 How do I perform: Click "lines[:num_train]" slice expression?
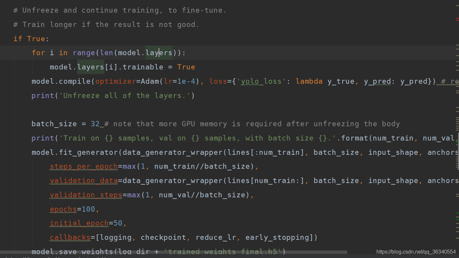click(266, 152)
